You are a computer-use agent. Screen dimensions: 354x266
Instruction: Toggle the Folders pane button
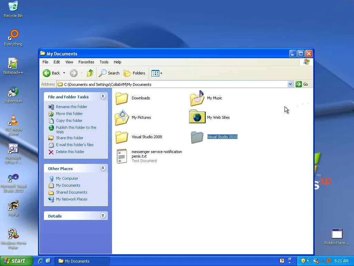(x=134, y=73)
